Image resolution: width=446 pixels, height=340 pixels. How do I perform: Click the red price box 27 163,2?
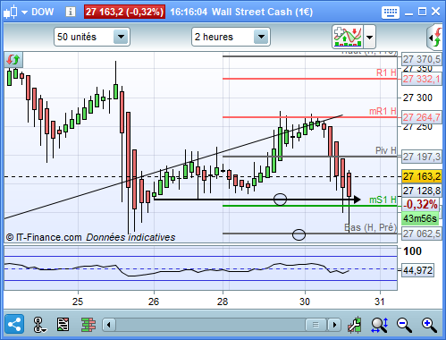point(124,12)
